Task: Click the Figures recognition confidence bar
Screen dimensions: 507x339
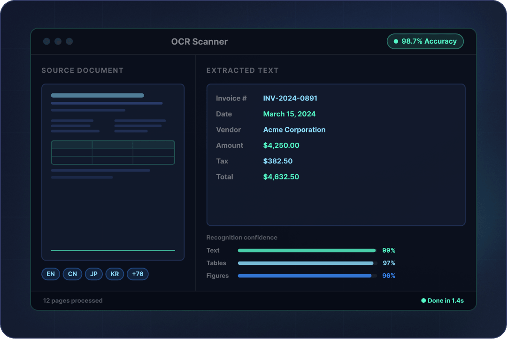Action: pos(307,276)
